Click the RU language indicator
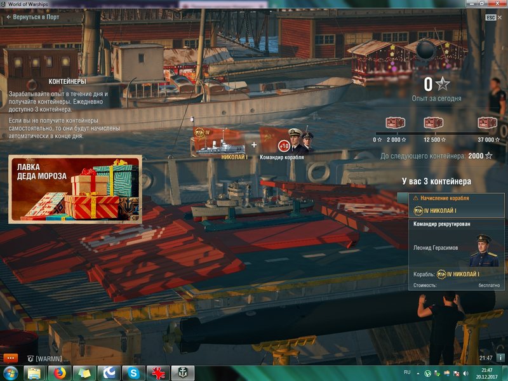508x381 pixels. tap(407, 372)
